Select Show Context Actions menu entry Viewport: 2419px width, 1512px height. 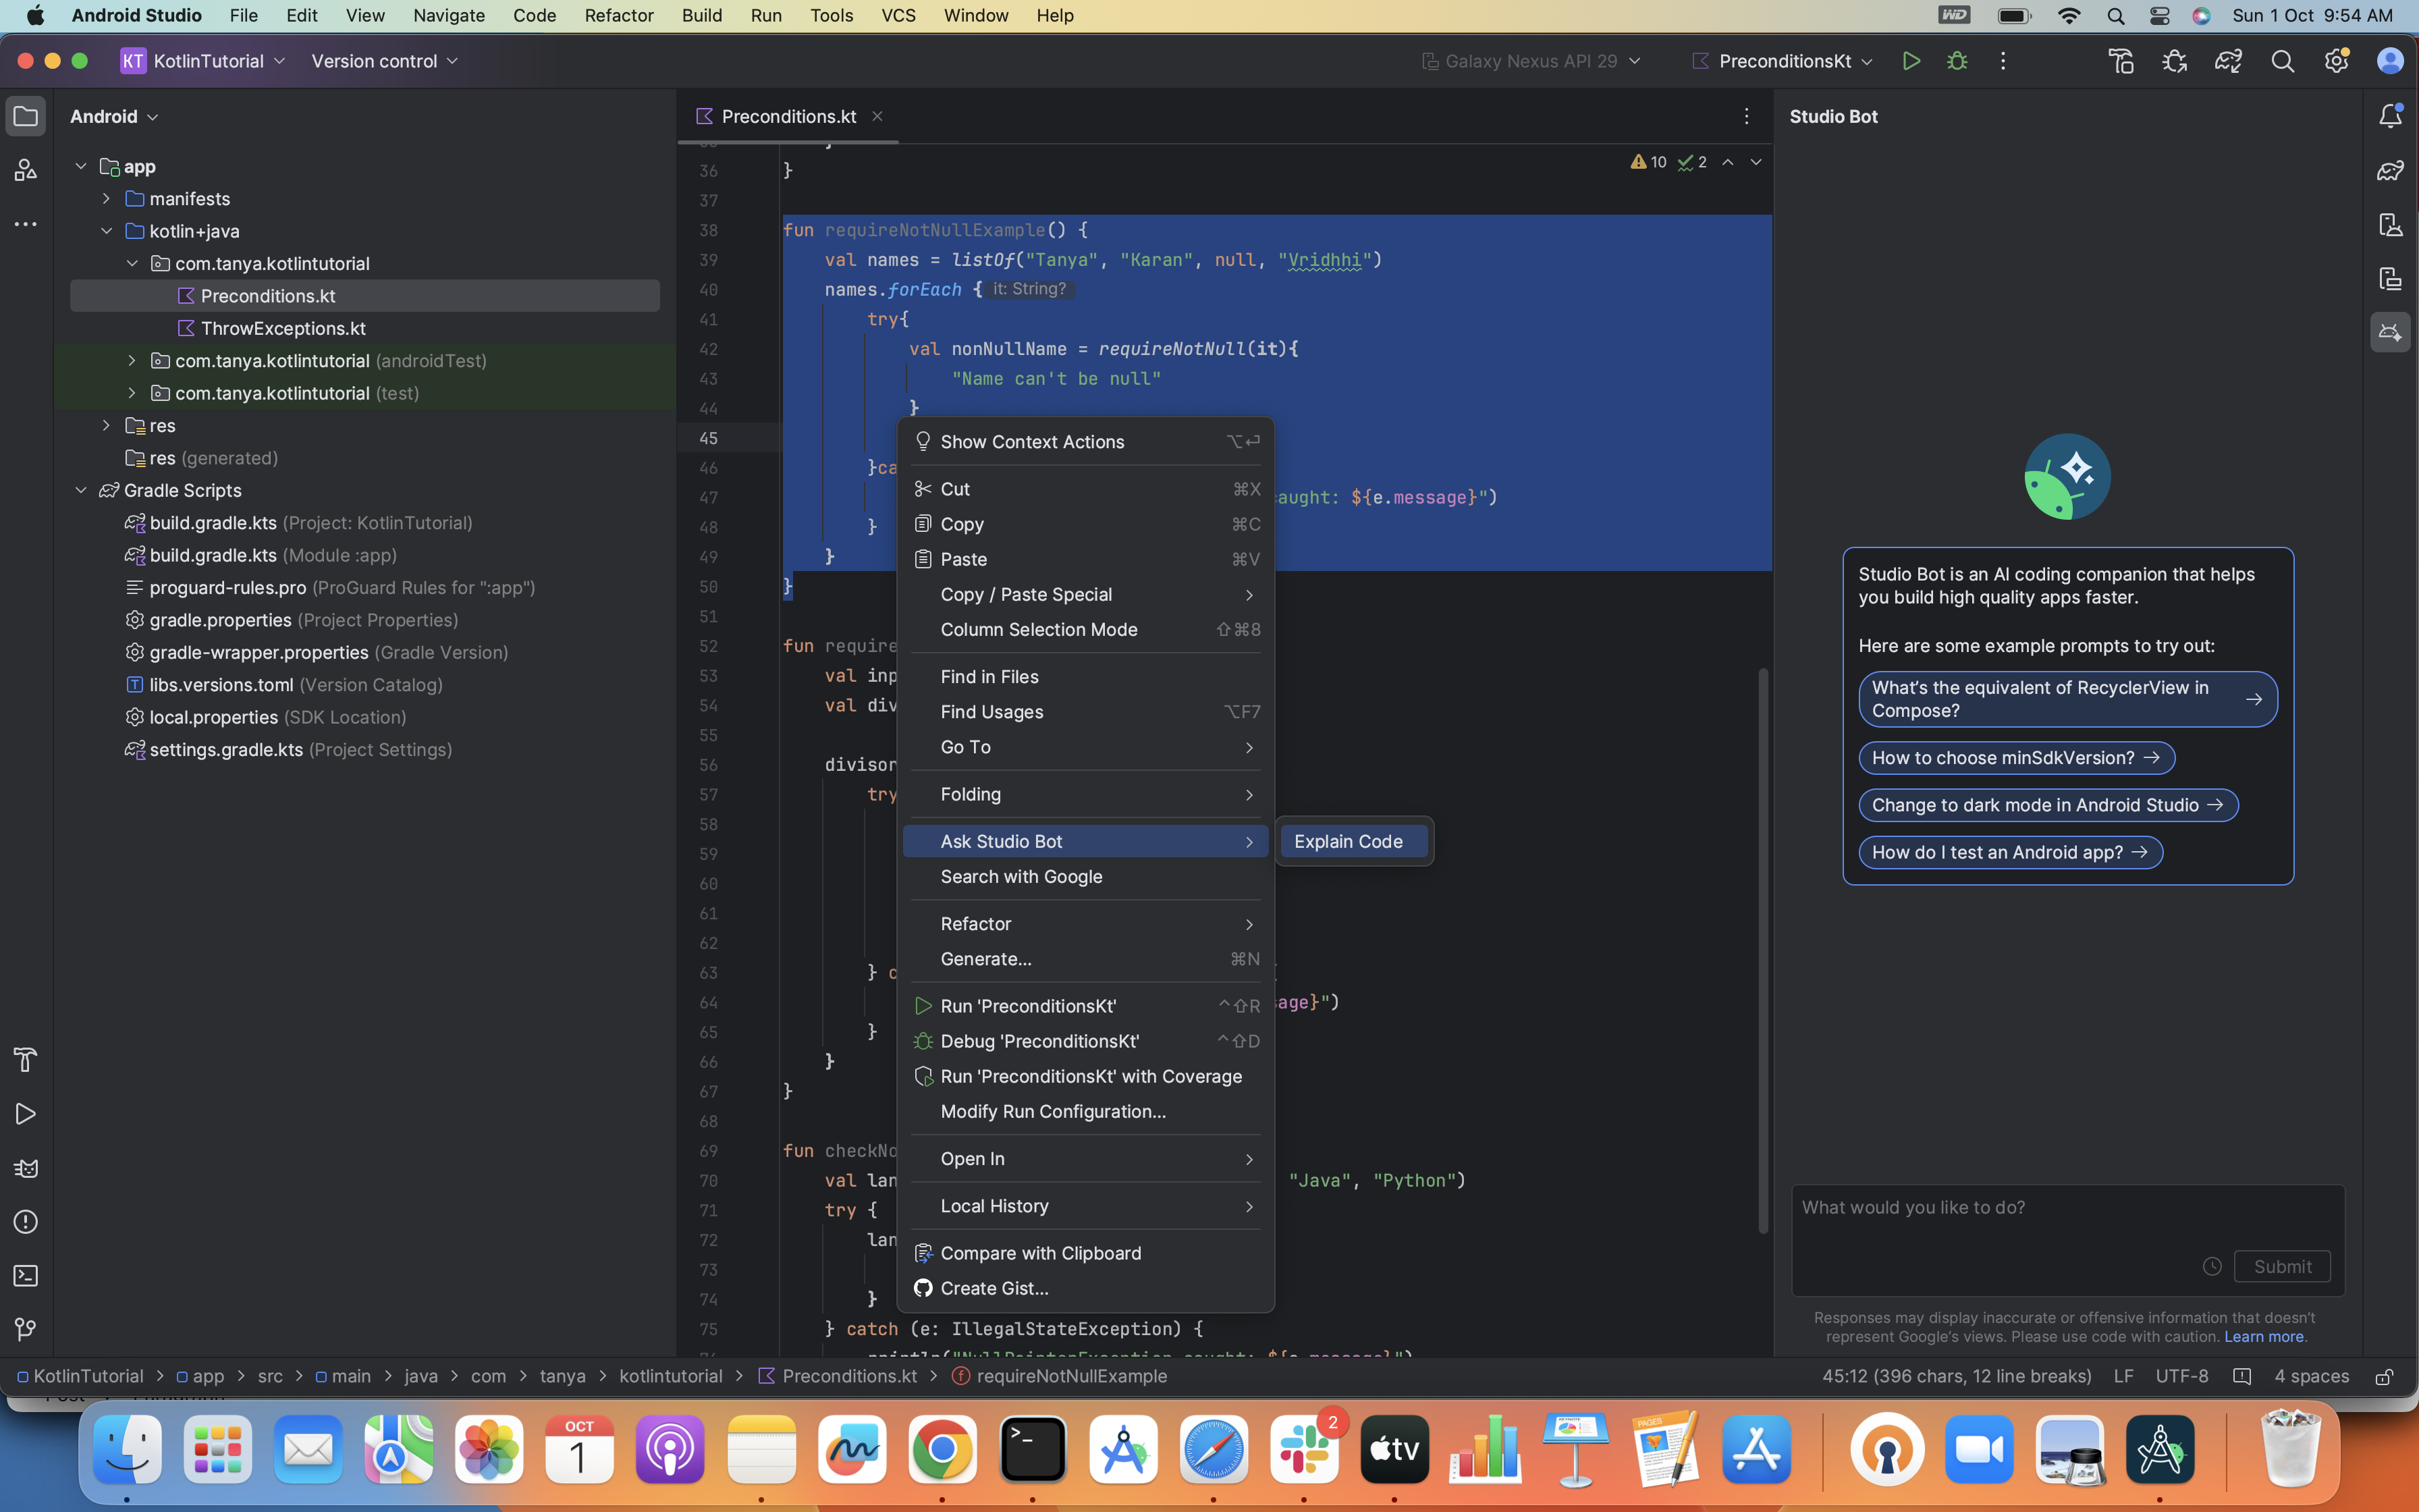pos(1085,442)
